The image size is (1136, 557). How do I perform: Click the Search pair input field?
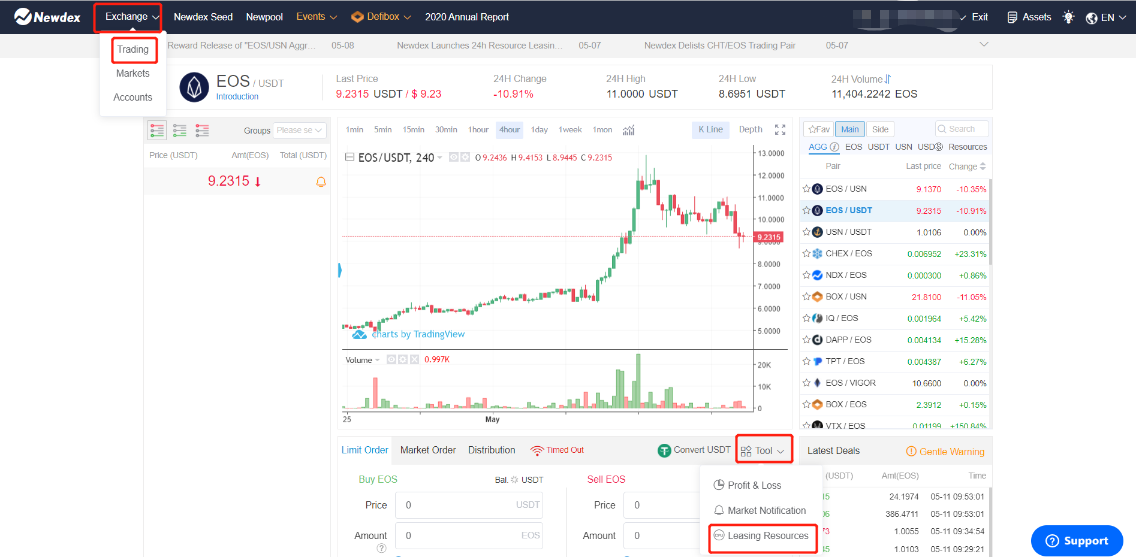tap(962, 129)
